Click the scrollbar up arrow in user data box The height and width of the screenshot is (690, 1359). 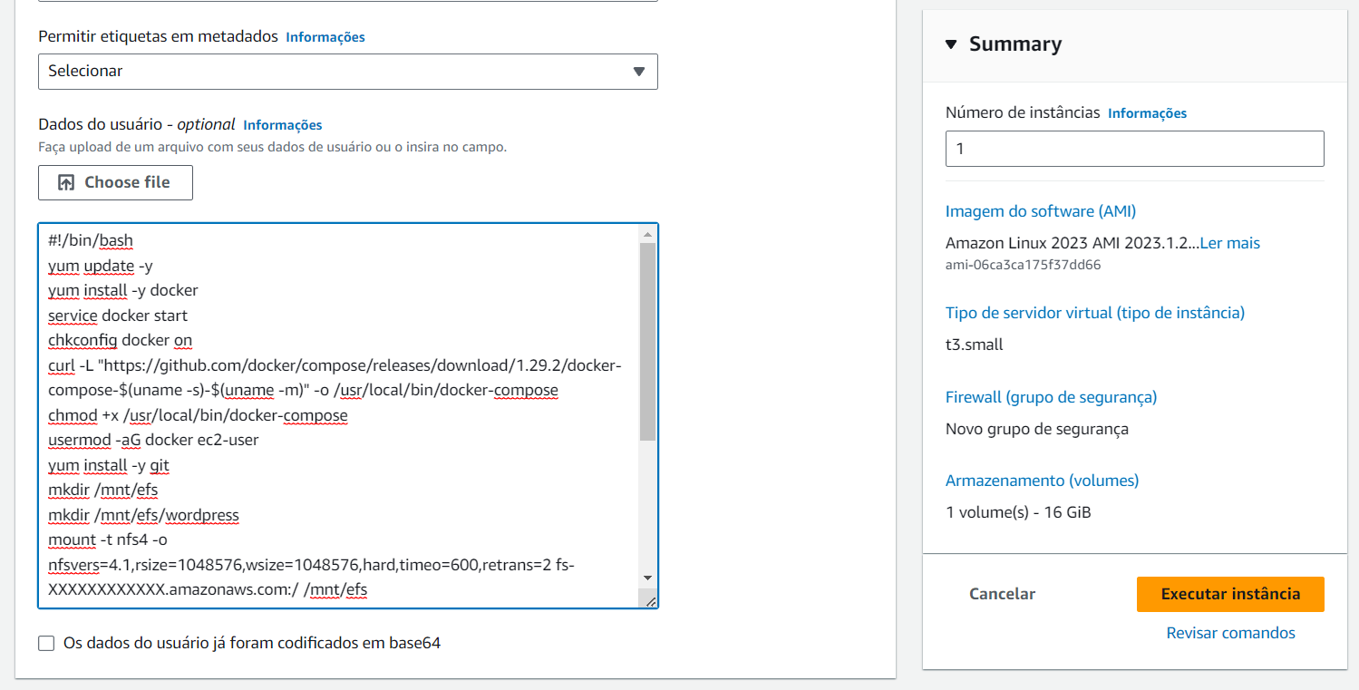pos(648,233)
